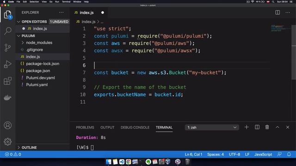Open the Extensions view
Screen dimensions: 296x166
(x=7, y=81)
